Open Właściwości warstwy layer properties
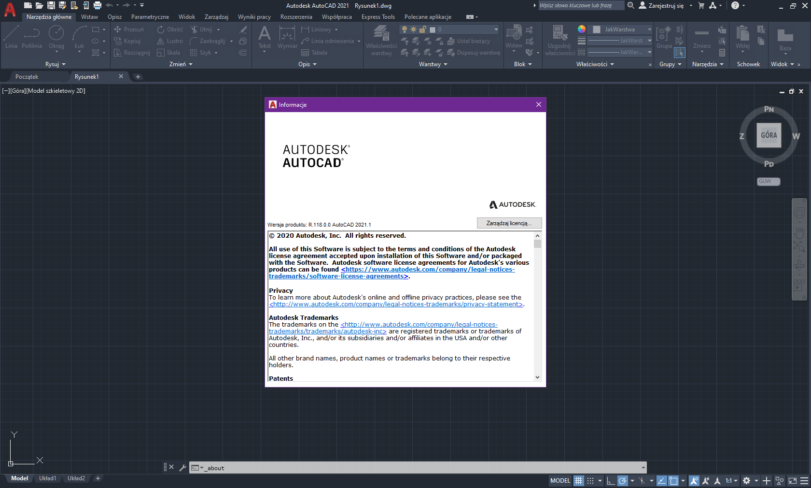The width and height of the screenshot is (811, 488). click(x=381, y=41)
